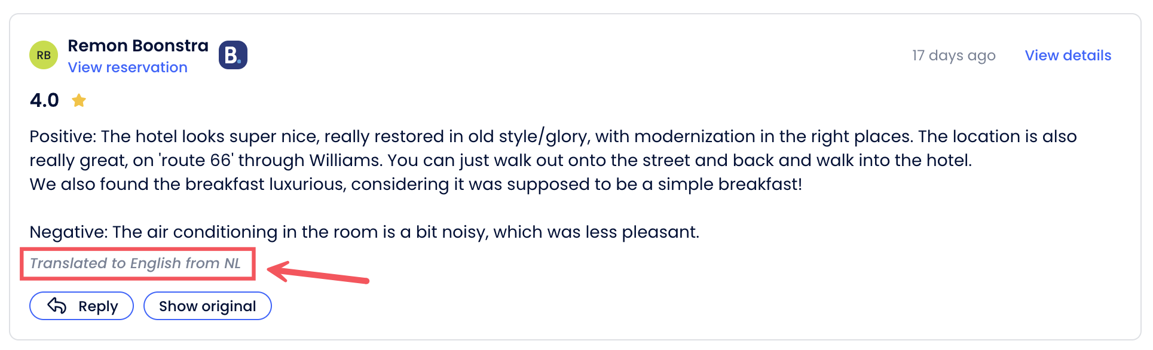Open the View reservation link
The width and height of the screenshot is (1153, 350).
point(127,67)
